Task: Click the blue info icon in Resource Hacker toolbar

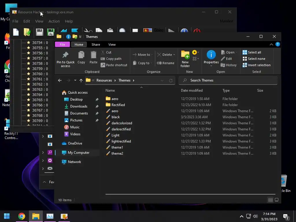Action: (x=184, y=30)
